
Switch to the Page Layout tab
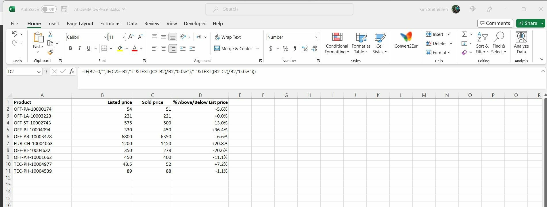click(80, 24)
